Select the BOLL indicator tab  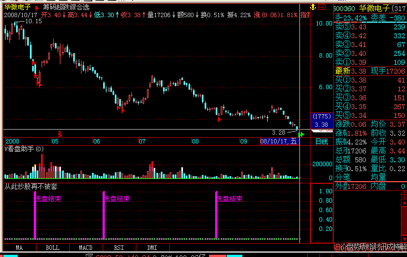(53, 248)
